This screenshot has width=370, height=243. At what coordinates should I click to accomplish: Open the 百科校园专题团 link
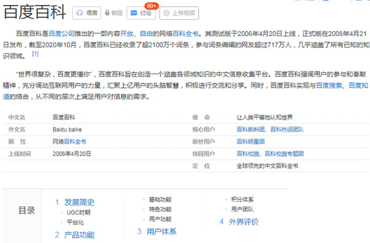tap(284, 154)
